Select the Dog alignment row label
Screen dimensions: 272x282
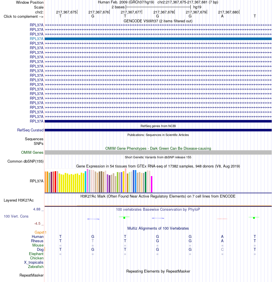click(x=40, y=250)
